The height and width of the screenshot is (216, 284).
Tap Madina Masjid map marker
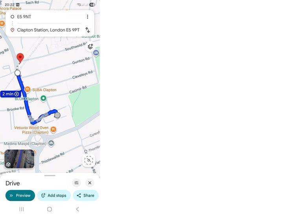click(x=51, y=143)
